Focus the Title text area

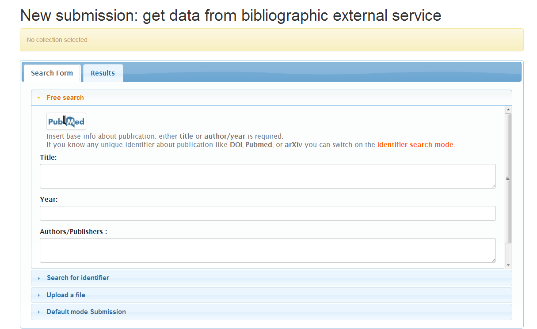267,176
